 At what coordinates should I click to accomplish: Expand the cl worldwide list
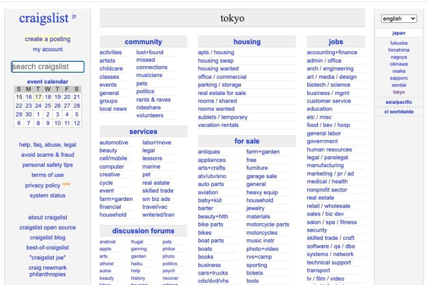399,112
